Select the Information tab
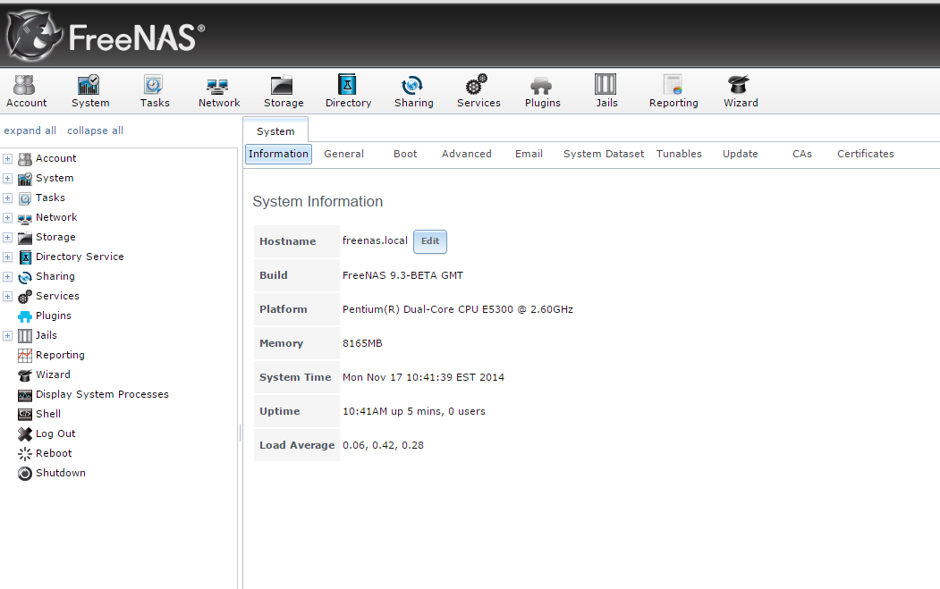This screenshot has height=589, width=940. 278,154
